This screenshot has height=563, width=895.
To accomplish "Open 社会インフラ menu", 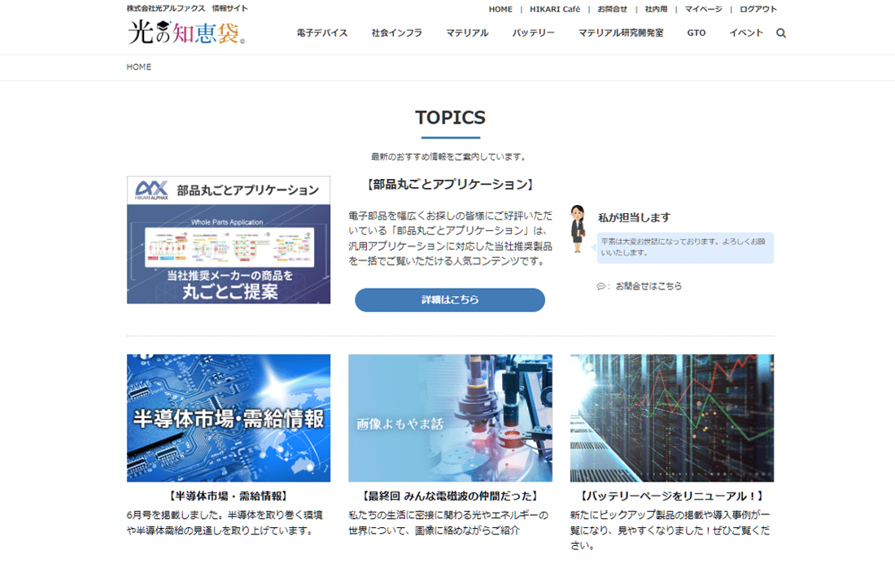I will coord(397,33).
